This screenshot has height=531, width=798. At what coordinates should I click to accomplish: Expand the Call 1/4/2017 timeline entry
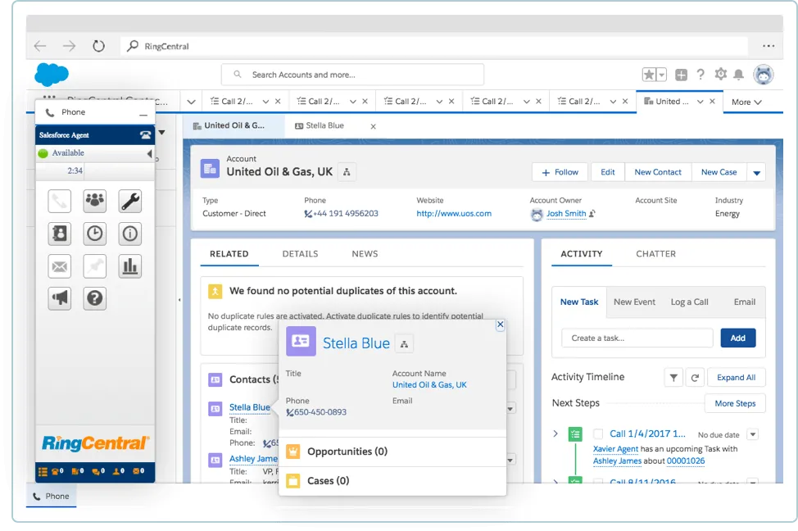(x=555, y=434)
